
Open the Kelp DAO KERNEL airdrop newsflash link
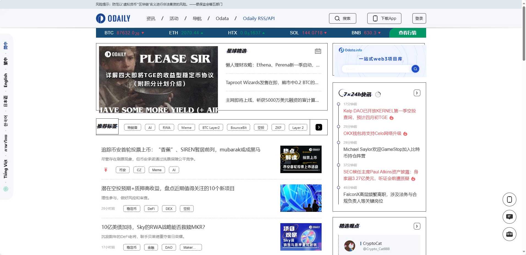coord(379,114)
